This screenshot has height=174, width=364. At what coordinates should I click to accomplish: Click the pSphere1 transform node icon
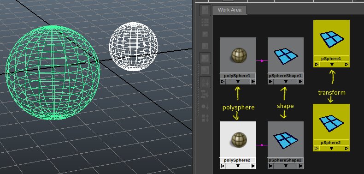click(x=331, y=39)
